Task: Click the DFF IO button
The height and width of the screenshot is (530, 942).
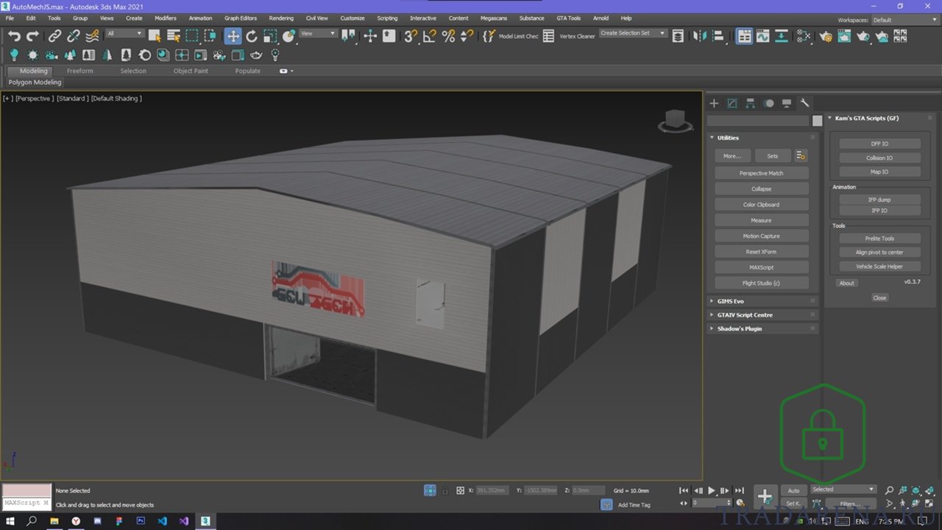Action: (879, 144)
